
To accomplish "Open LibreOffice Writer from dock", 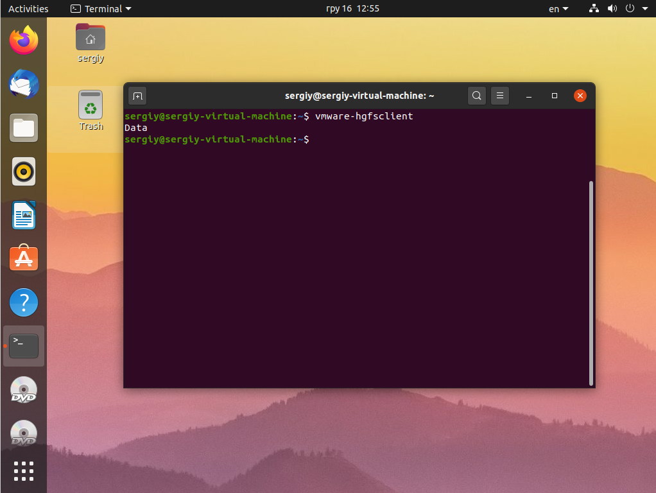I will pyautogui.click(x=24, y=215).
